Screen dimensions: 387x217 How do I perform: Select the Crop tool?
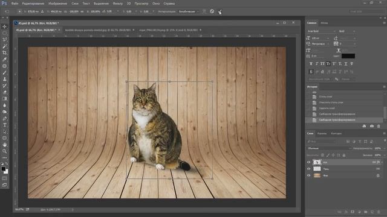[4, 53]
